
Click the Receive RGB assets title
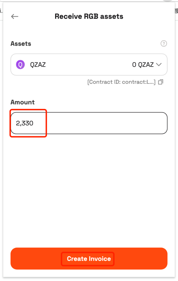pyautogui.click(x=89, y=16)
